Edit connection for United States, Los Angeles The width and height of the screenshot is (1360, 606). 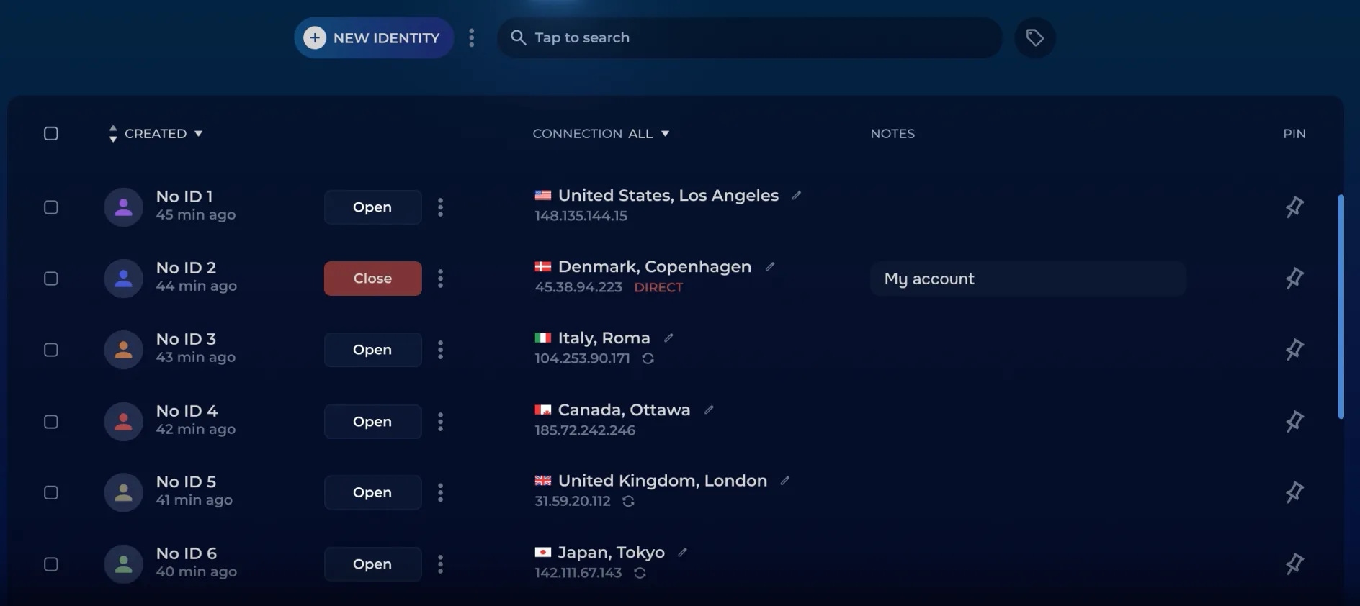click(796, 195)
